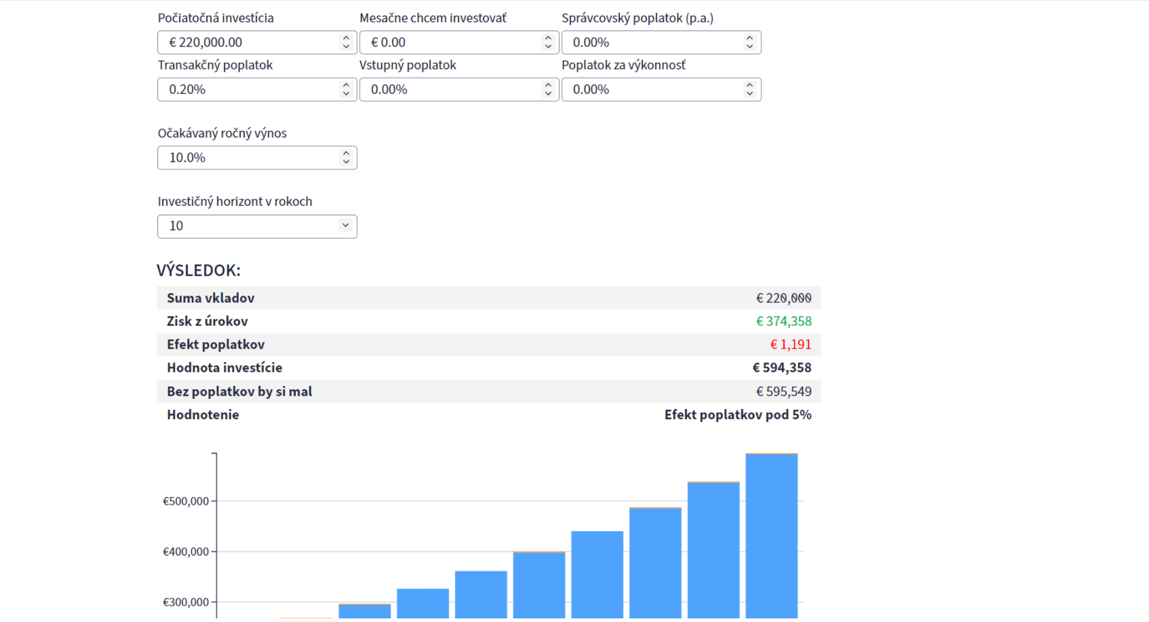Decrease Správcovský poplatok with down arrow
The height and width of the screenshot is (622, 1149).
pos(750,47)
